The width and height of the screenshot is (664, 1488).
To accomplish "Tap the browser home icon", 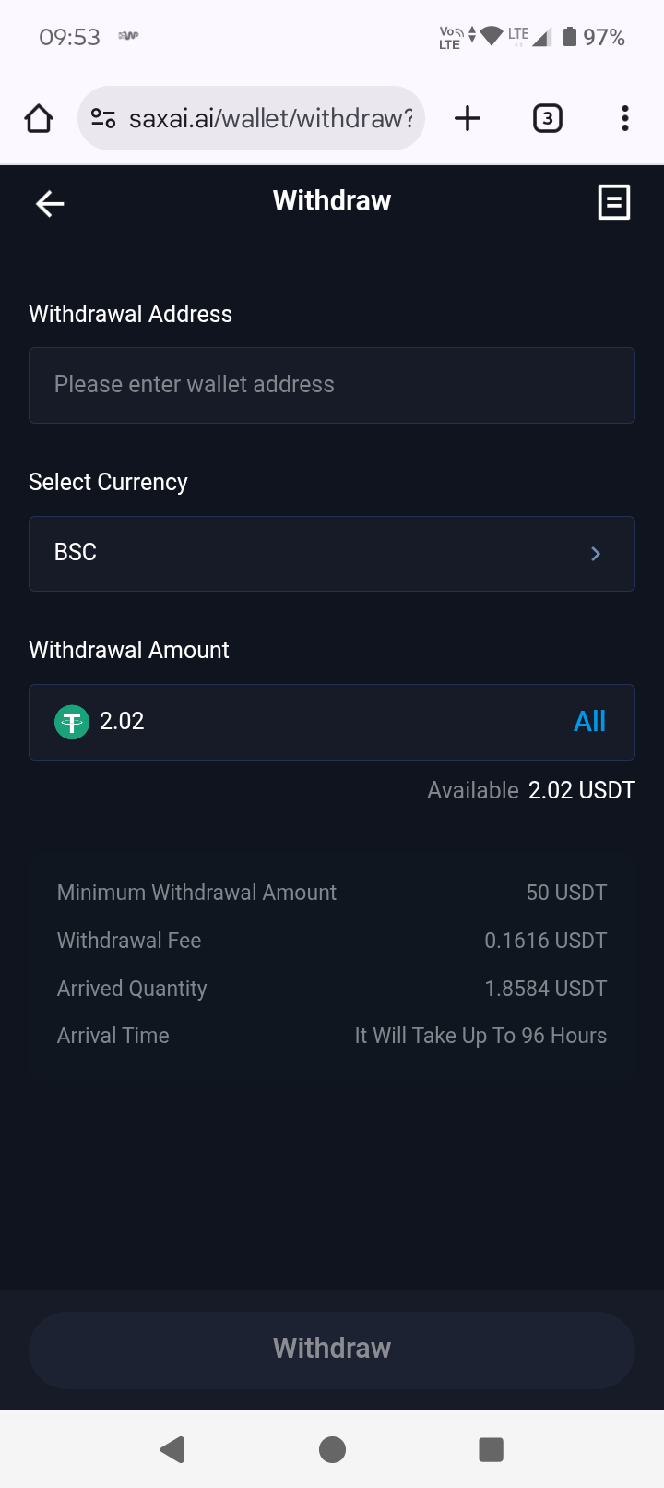I will 39,118.
